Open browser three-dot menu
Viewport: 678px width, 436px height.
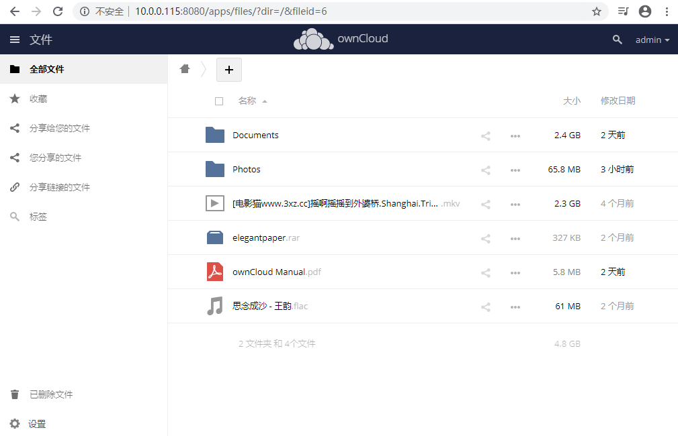(667, 11)
